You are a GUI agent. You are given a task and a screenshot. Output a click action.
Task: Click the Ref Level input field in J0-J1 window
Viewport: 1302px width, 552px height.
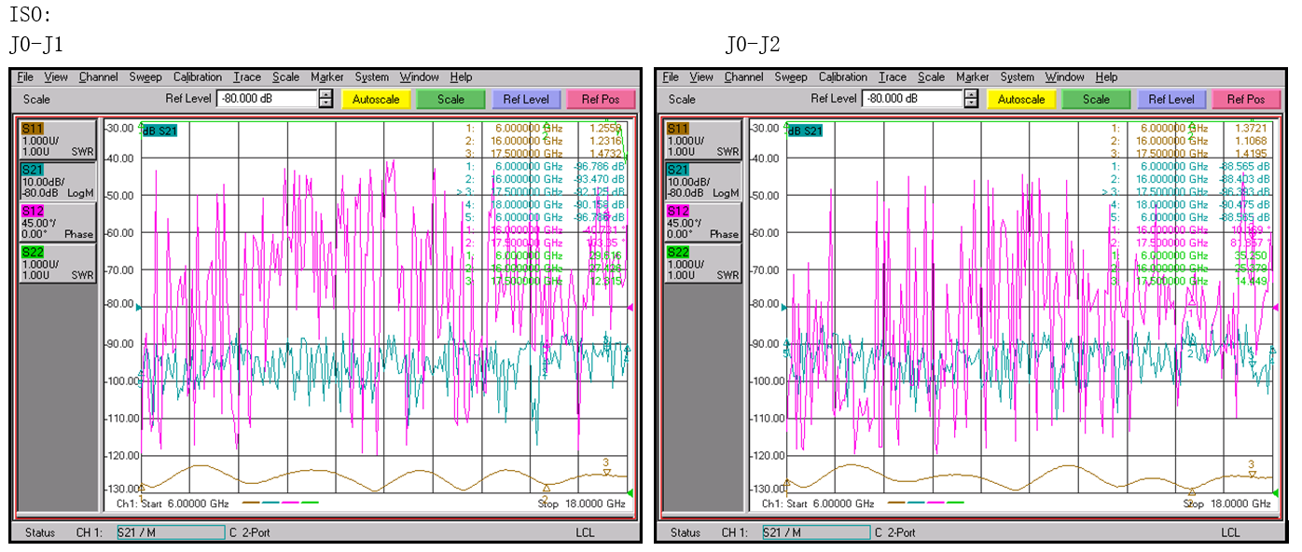pos(267,99)
